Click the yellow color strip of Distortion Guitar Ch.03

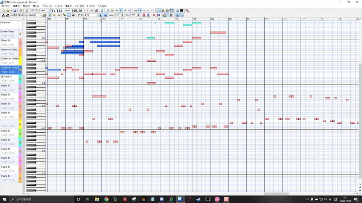pos(20,61)
